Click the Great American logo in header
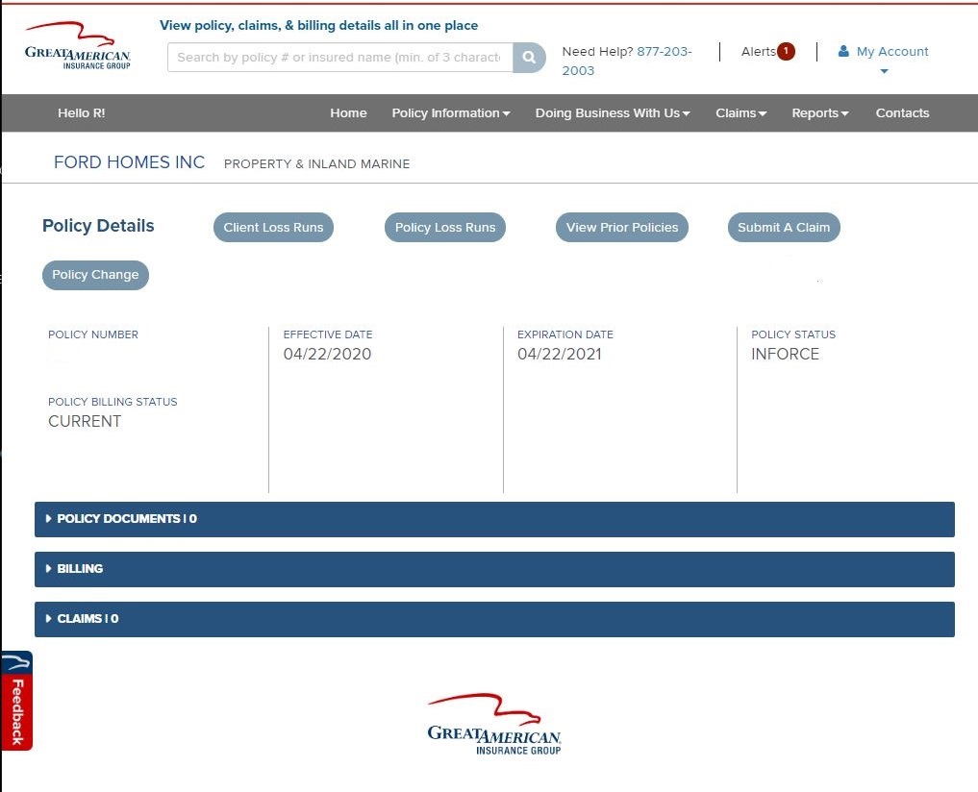Viewport: 978px width, 792px height. (x=77, y=47)
